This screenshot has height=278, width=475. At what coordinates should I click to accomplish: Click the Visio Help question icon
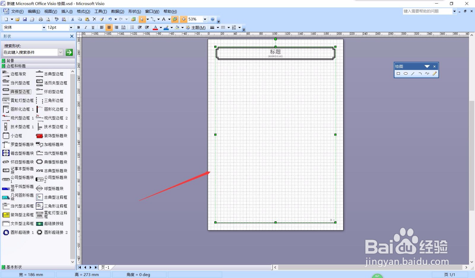213,19
